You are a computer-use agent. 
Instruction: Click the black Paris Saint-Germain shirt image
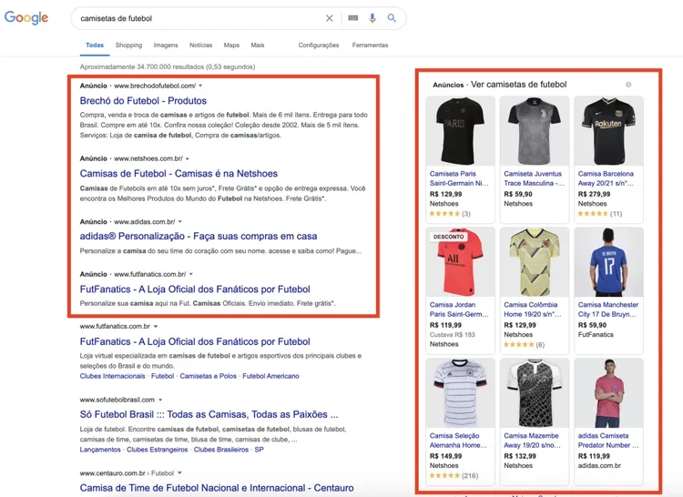pyautogui.click(x=461, y=130)
